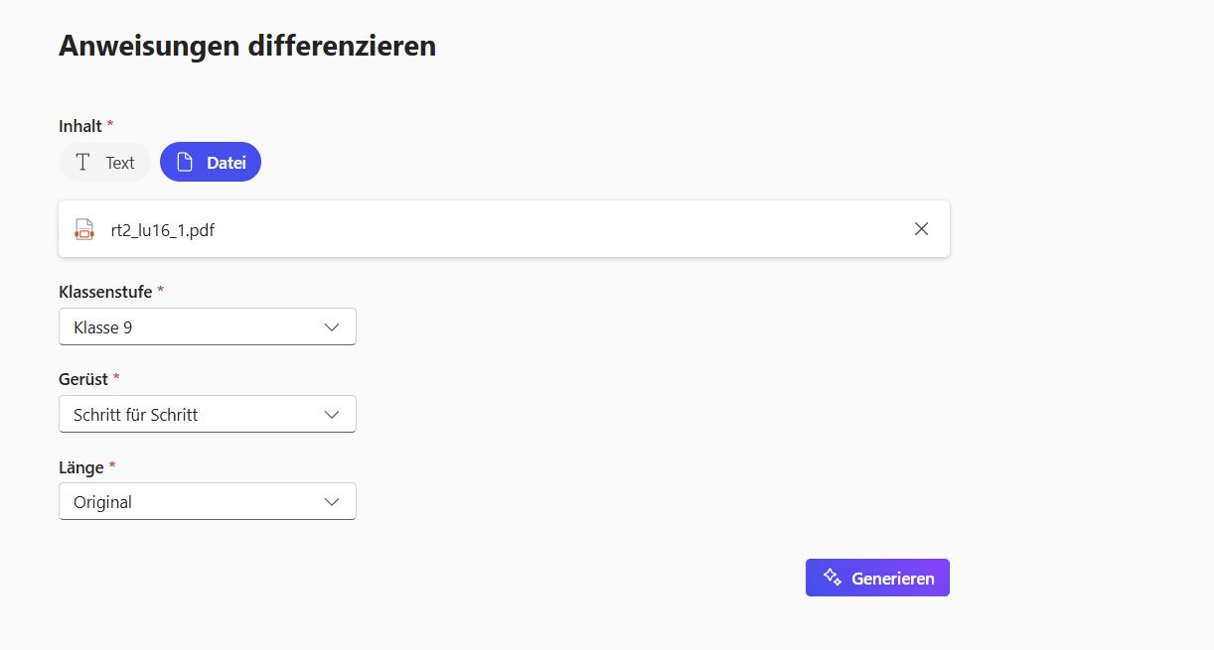Select Datei as the content type
The height and width of the screenshot is (650, 1214).
pos(211,162)
